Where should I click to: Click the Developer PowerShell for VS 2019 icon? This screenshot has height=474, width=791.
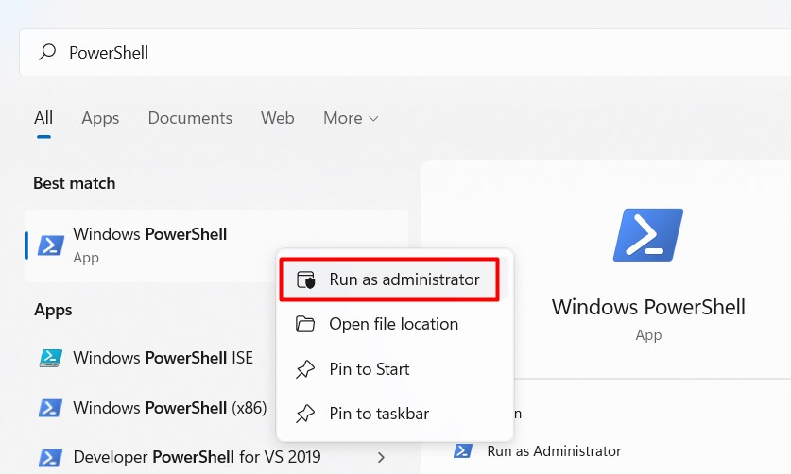[51, 457]
